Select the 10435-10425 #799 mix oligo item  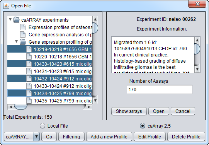pyautogui.click(x=50, y=101)
